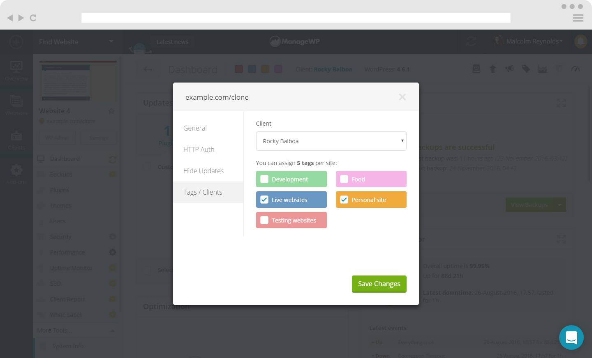Open the Malcolm Reynolds user menu
Image resolution: width=592 pixels, height=358 pixels.
(x=528, y=41)
